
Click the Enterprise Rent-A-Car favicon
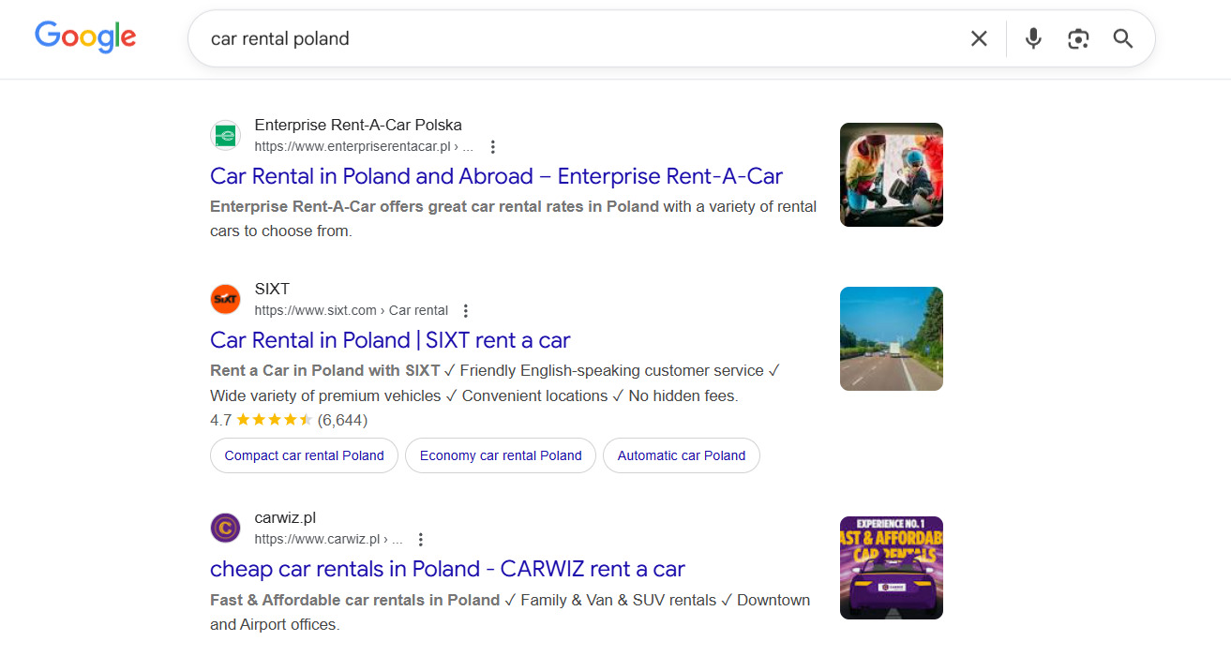point(225,135)
